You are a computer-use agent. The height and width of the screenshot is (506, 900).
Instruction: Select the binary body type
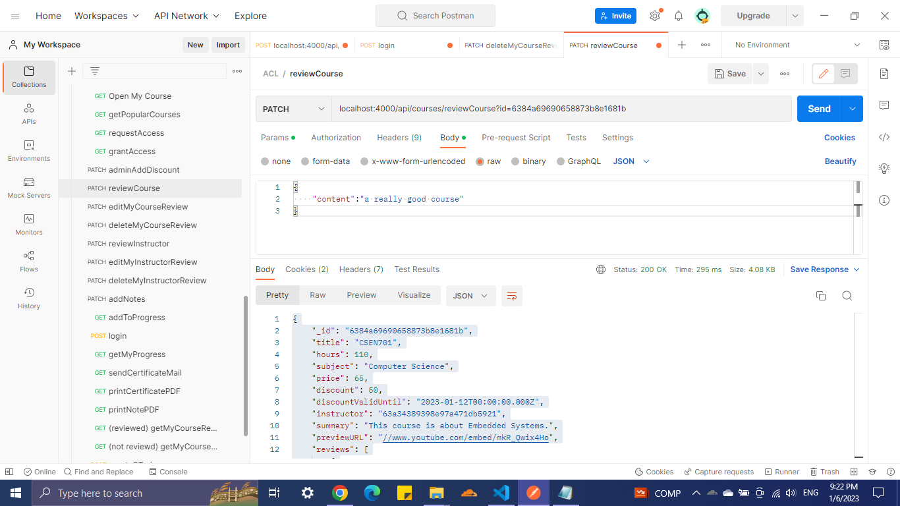[528, 161]
